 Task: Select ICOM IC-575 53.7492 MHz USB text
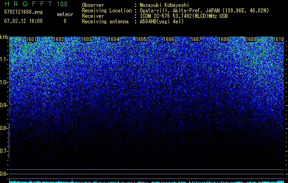pyautogui.click(x=184, y=16)
